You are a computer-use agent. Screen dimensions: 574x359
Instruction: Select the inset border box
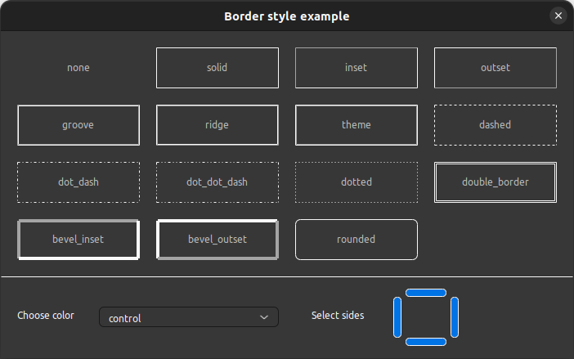[357, 68]
